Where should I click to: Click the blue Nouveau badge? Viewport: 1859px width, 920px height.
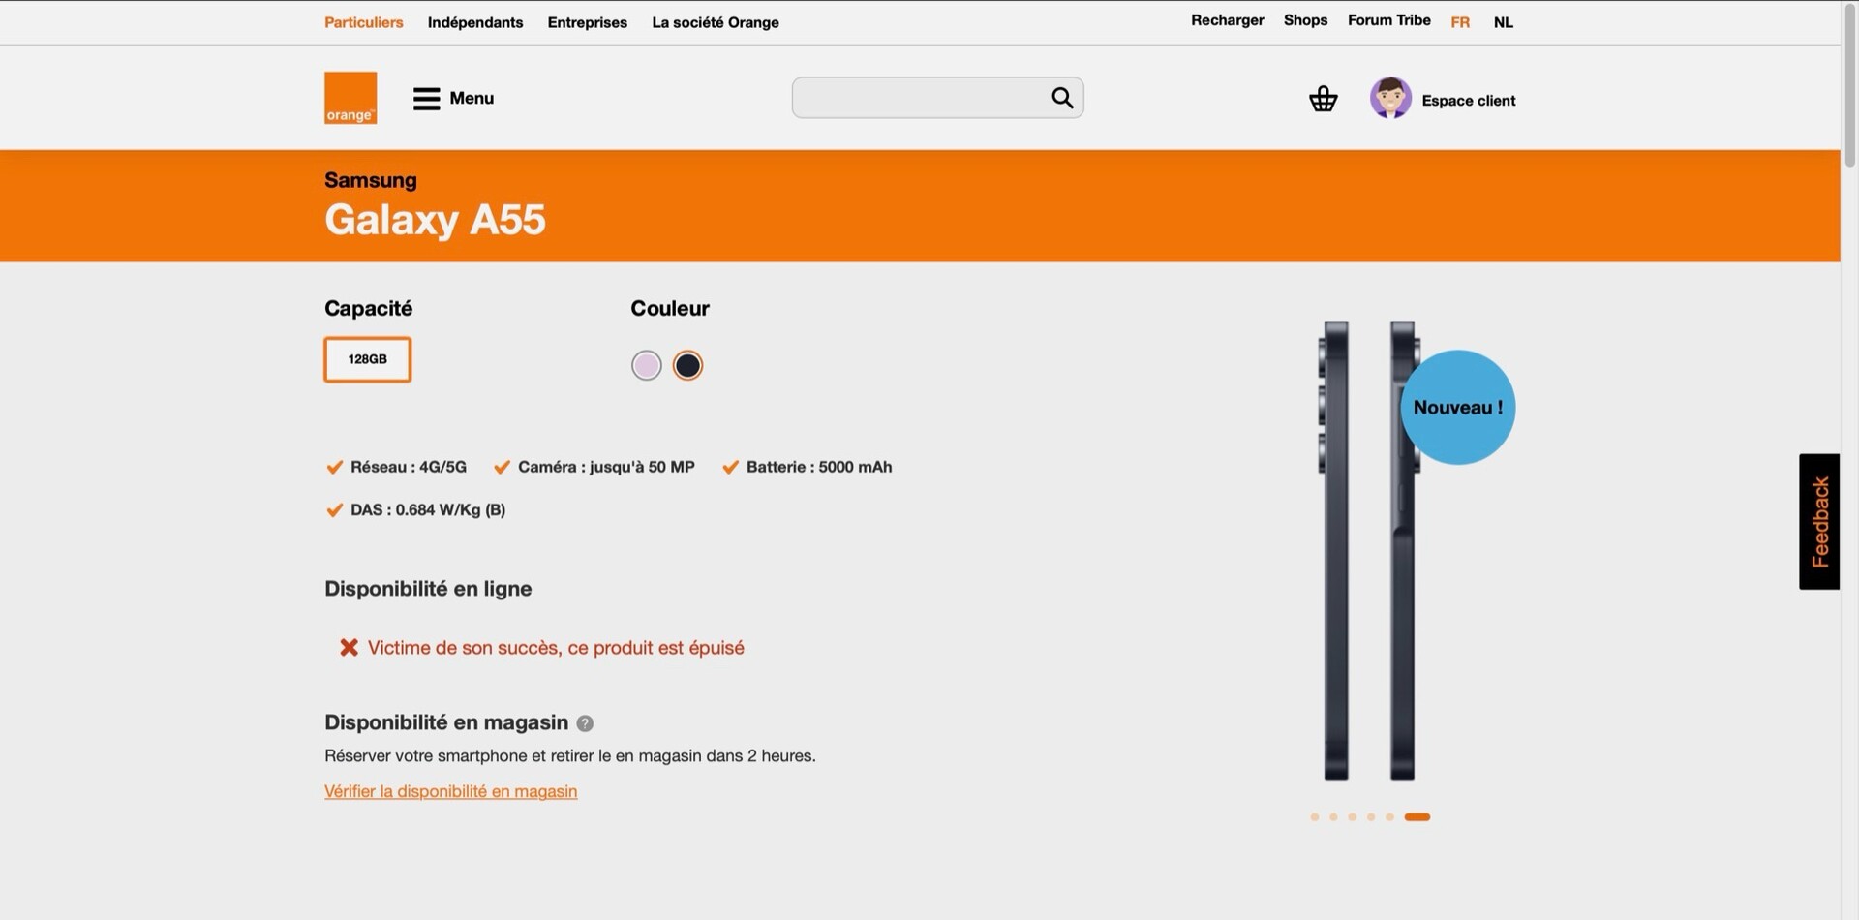click(x=1457, y=407)
